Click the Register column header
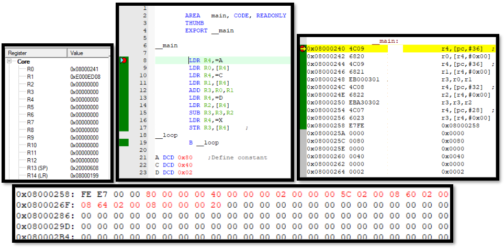The height and width of the screenshot is (249, 504). click(36, 53)
